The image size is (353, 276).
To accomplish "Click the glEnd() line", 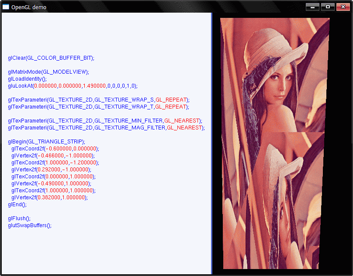I will tap(17, 204).
